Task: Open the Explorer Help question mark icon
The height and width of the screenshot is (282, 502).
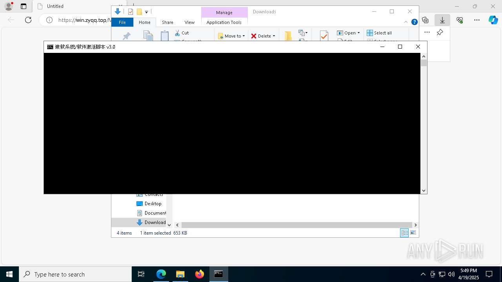Action: tap(414, 22)
